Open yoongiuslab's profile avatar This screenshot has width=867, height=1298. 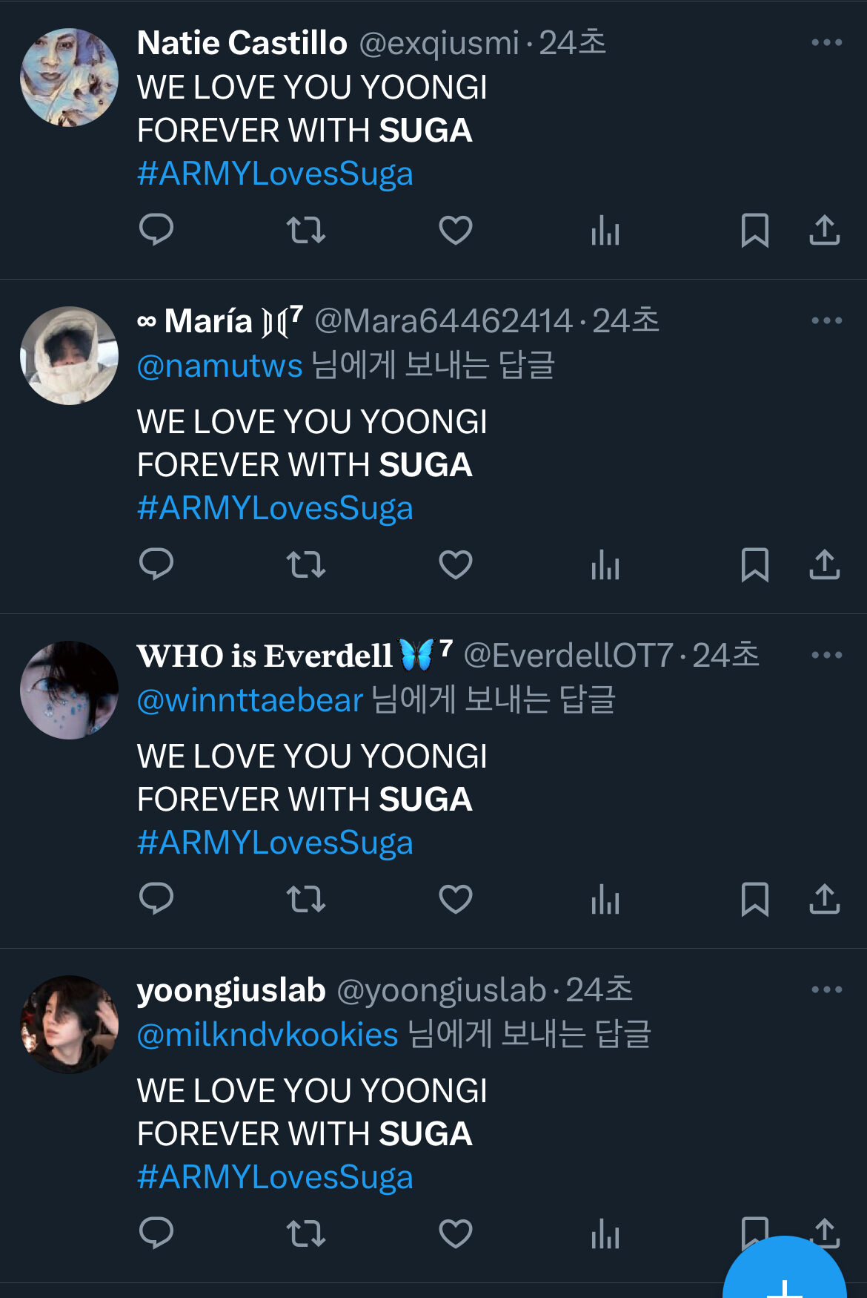pyautogui.click(x=69, y=1024)
